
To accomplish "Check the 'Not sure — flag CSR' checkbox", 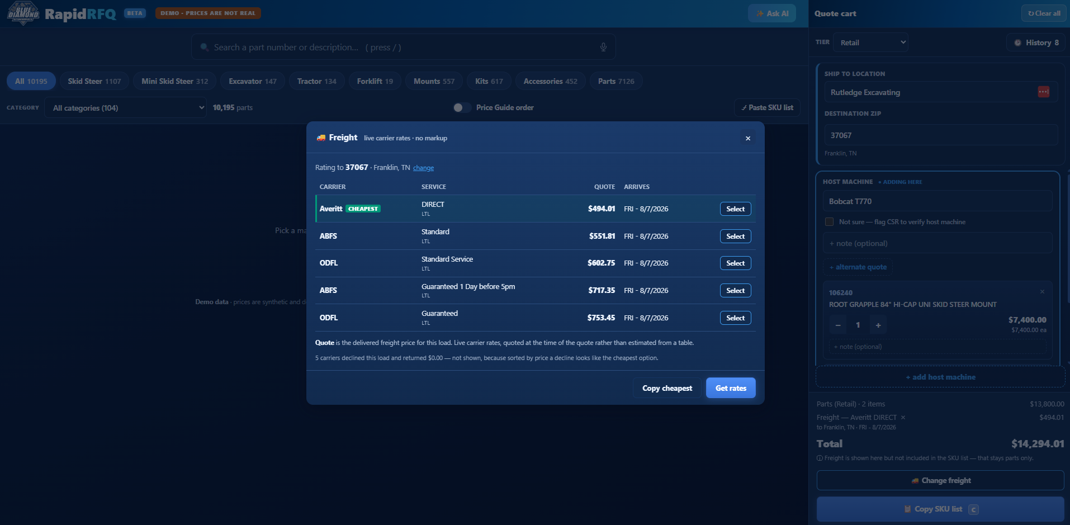I will tap(829, 222).
